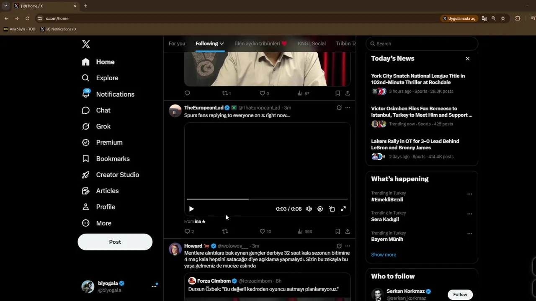Open Sera Kadıgil trending topic
Image resolution: width=536 pixels, height=301 pixels.
(385, 219)
